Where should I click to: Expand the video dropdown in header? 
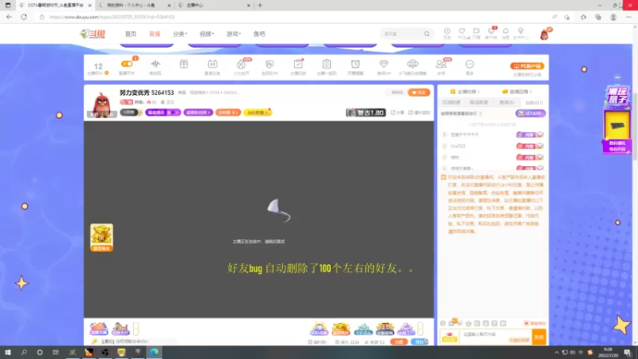pyautogui.click(x=207, y=34)
